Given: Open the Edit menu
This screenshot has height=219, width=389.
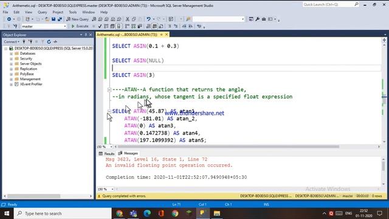Looking at the screenshot, I should (16, 12).
